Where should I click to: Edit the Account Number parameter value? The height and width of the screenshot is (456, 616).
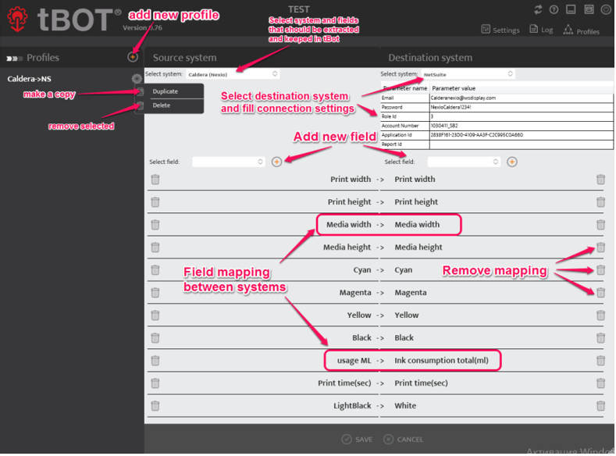(x=521, y=126)
